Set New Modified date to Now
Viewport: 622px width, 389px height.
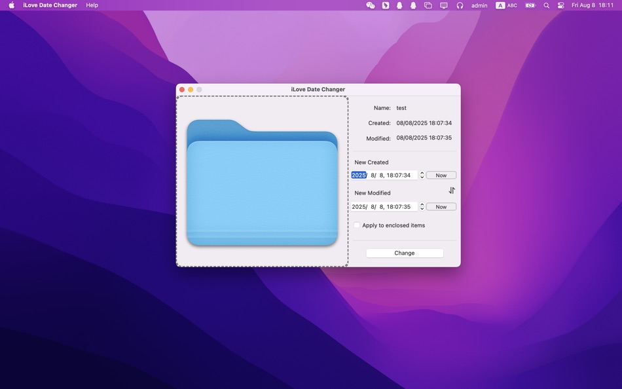tap(441, 207)
